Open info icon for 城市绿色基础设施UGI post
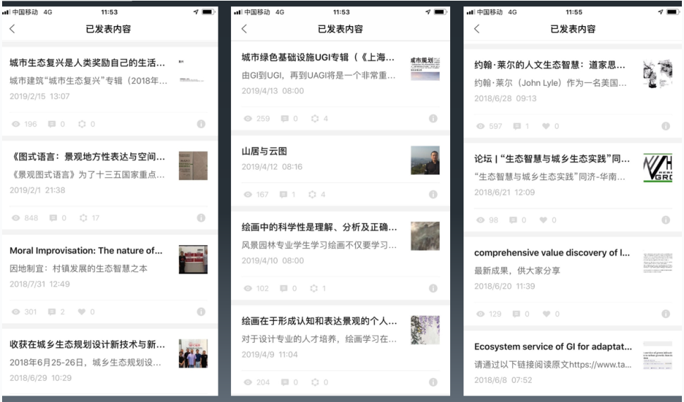 pos(433,118)
